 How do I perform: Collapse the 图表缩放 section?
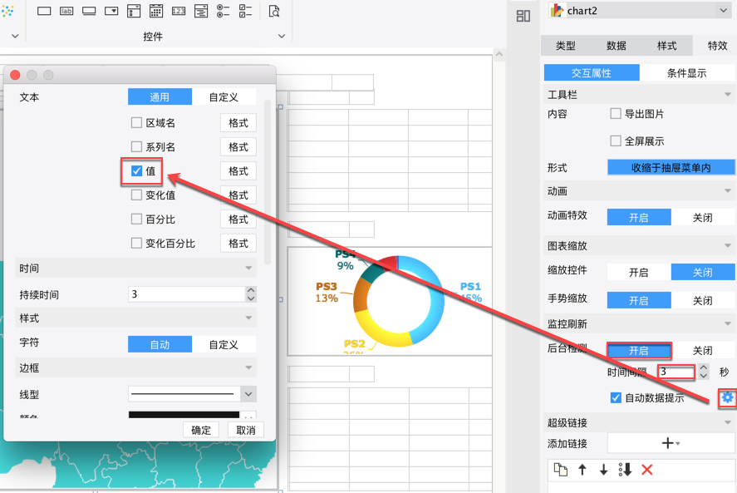pyautogui.click(x=728, y=245)
